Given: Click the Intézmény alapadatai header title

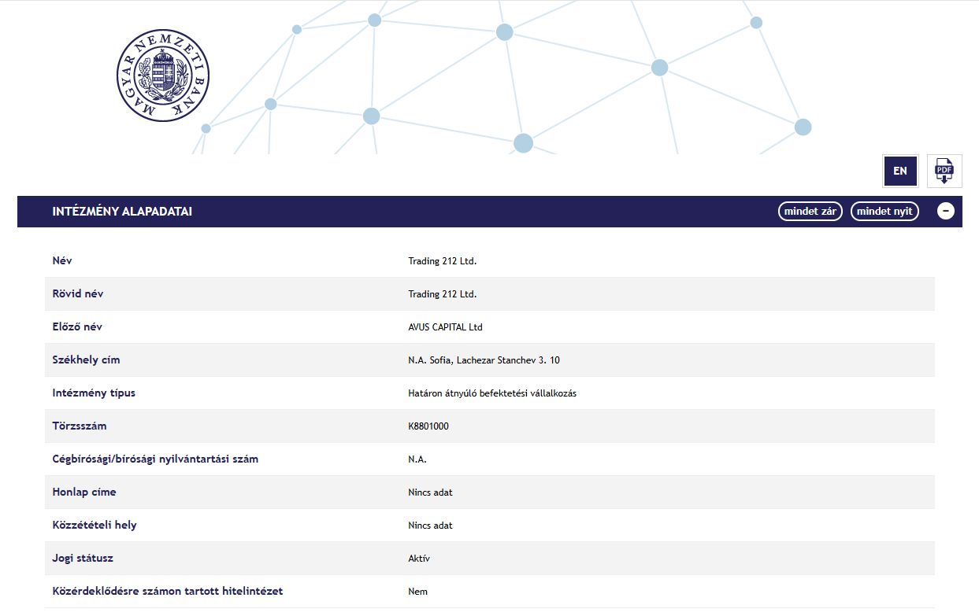Looking at the screenshot, I should click(x=122, y=212).
